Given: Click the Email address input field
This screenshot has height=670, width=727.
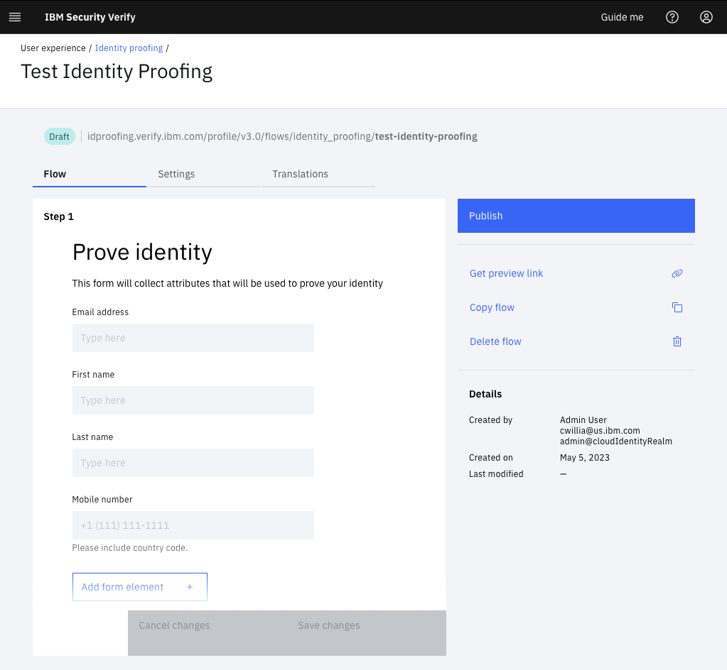Looking at the screenshot, I should pos(193,338).
